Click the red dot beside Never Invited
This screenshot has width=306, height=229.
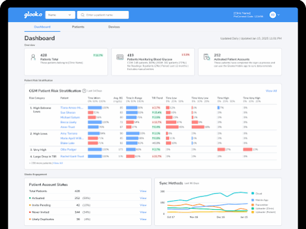pyautogui.click(x=30, y=212)
